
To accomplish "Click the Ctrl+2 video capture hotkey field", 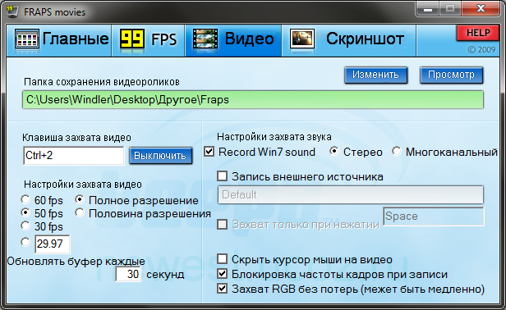I will (74, 156).
